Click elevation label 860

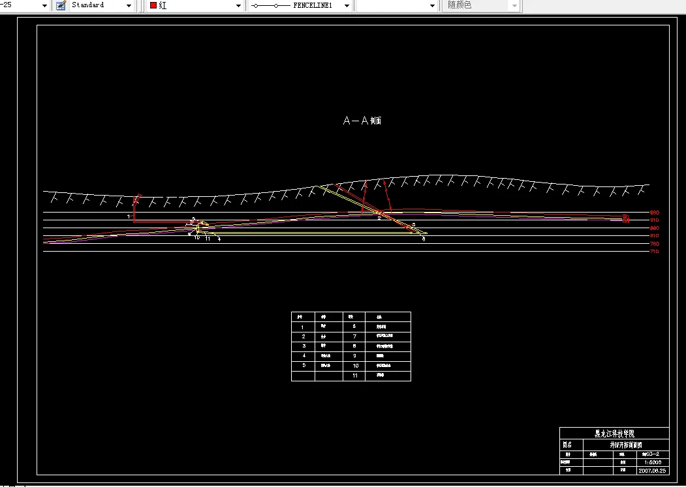pos(655,228)
